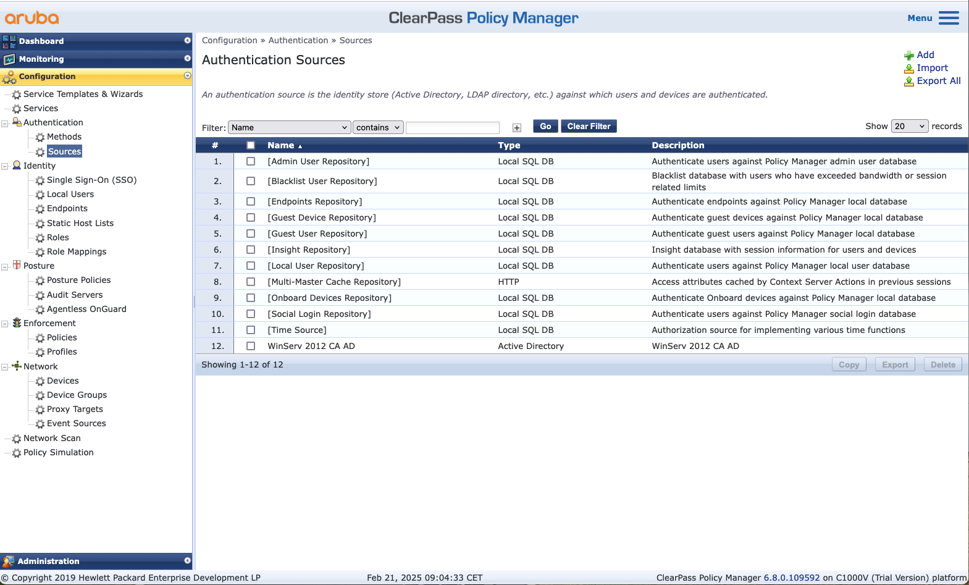Click the Enforcement traffic light icon
969x585 pixels.
[17, 323]
